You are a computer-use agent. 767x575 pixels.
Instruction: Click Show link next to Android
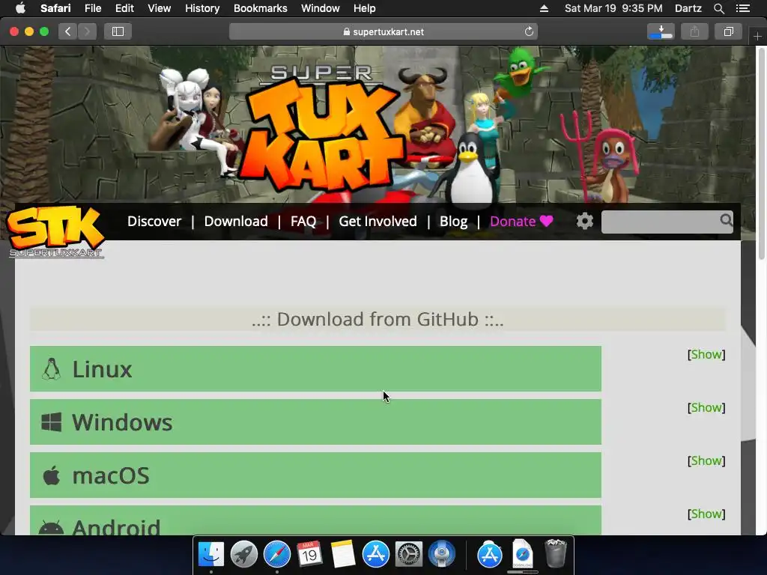pos(706,514)
